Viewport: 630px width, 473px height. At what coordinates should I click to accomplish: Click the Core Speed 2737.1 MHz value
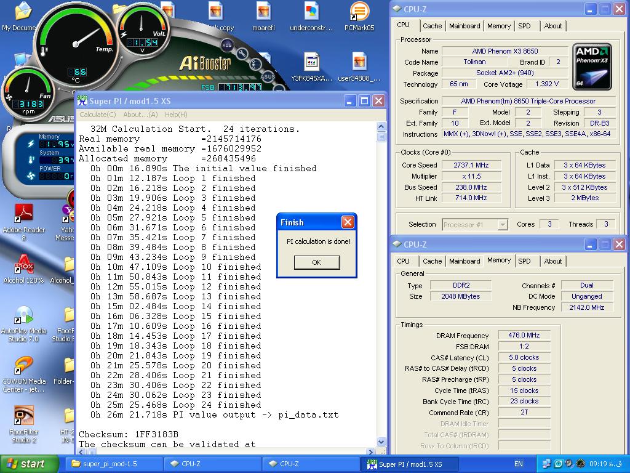click(x=471, y=165)
